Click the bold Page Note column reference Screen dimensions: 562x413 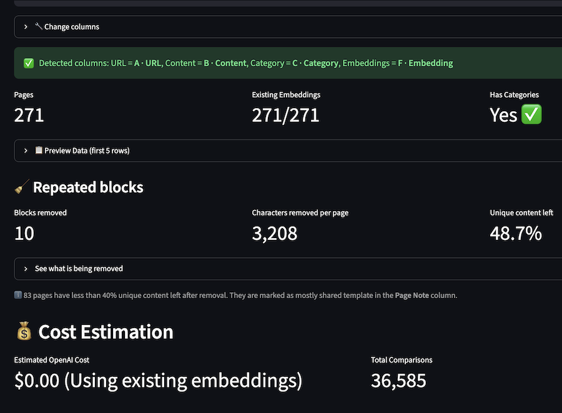pyautogui.click(x=412, y=296)
